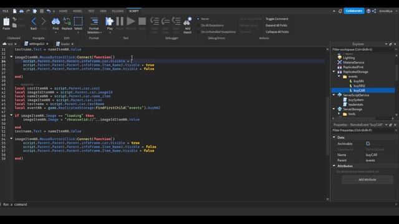Viewport: 399px width, 224px height.
Task: Click Collapse All Folds action
Action: click(x=277, y=32)
